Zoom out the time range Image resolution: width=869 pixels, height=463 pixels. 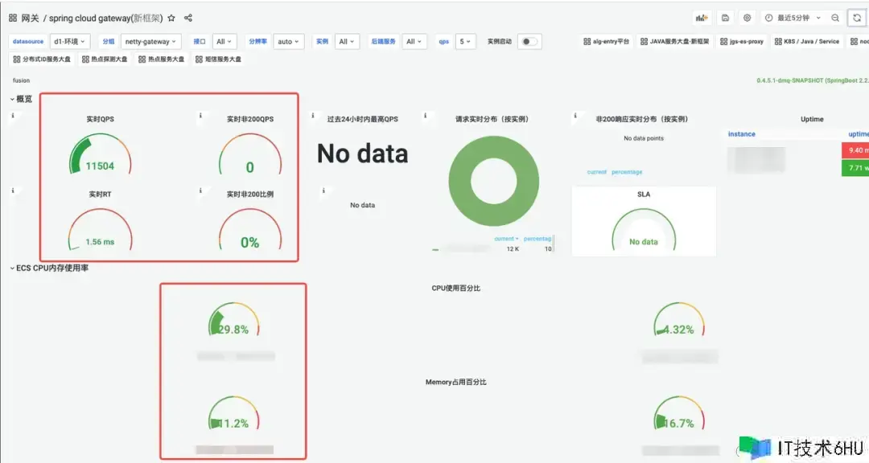click(x=835, y=18)
